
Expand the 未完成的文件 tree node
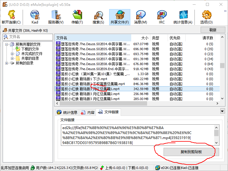coord(12,54)
